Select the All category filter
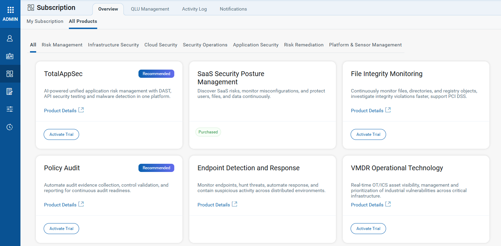The height and width of the screenshot is (246, 501). pyautogui.click(x=33, y=45)
